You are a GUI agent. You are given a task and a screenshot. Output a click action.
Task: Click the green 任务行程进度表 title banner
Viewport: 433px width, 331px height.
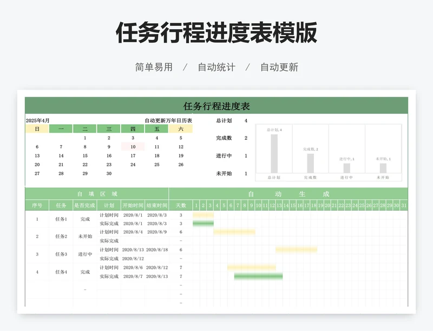(x=216, y=106)
